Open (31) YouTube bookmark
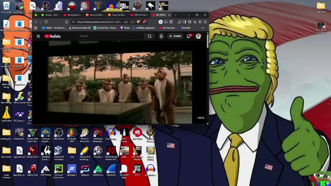 coord(167,28)
